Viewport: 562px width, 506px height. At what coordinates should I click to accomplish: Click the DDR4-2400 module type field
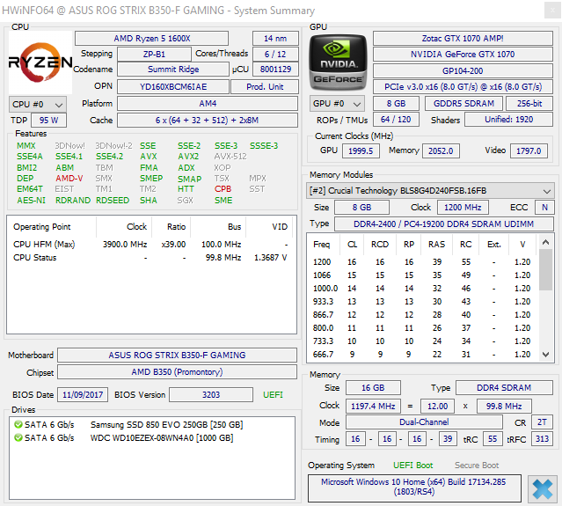[444, 224]
